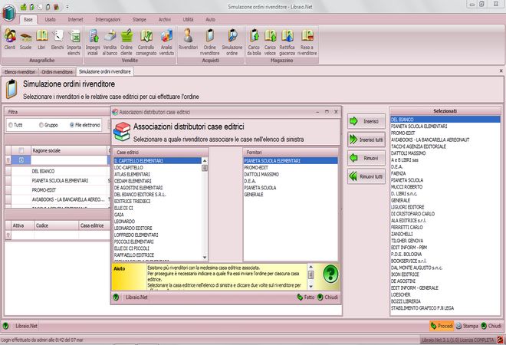The height and width of the screenshot is (345, 506).
Task: Click the down arrow of the Aiuto text scrollbar
Action: (310, 286)
